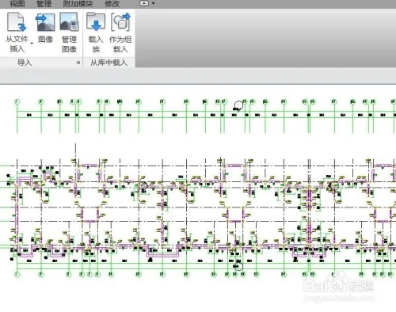Click the 从文件插入 document icon
The height and width of the screenshot is (312, 396).
pos(17,22)
